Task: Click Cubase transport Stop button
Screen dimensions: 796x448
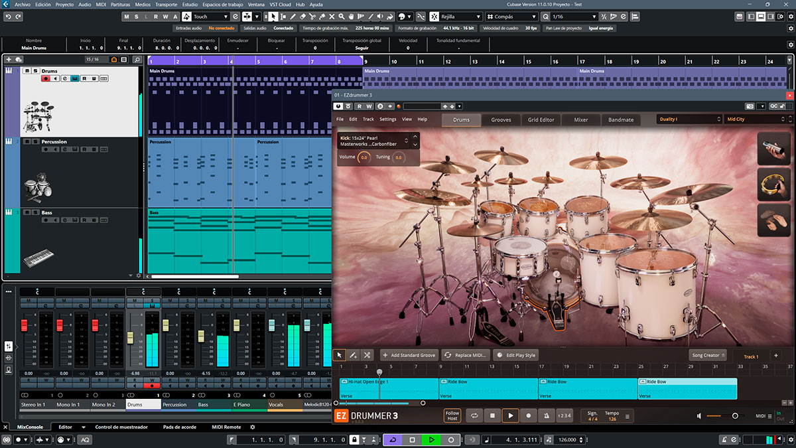Action: pos(412,440)
